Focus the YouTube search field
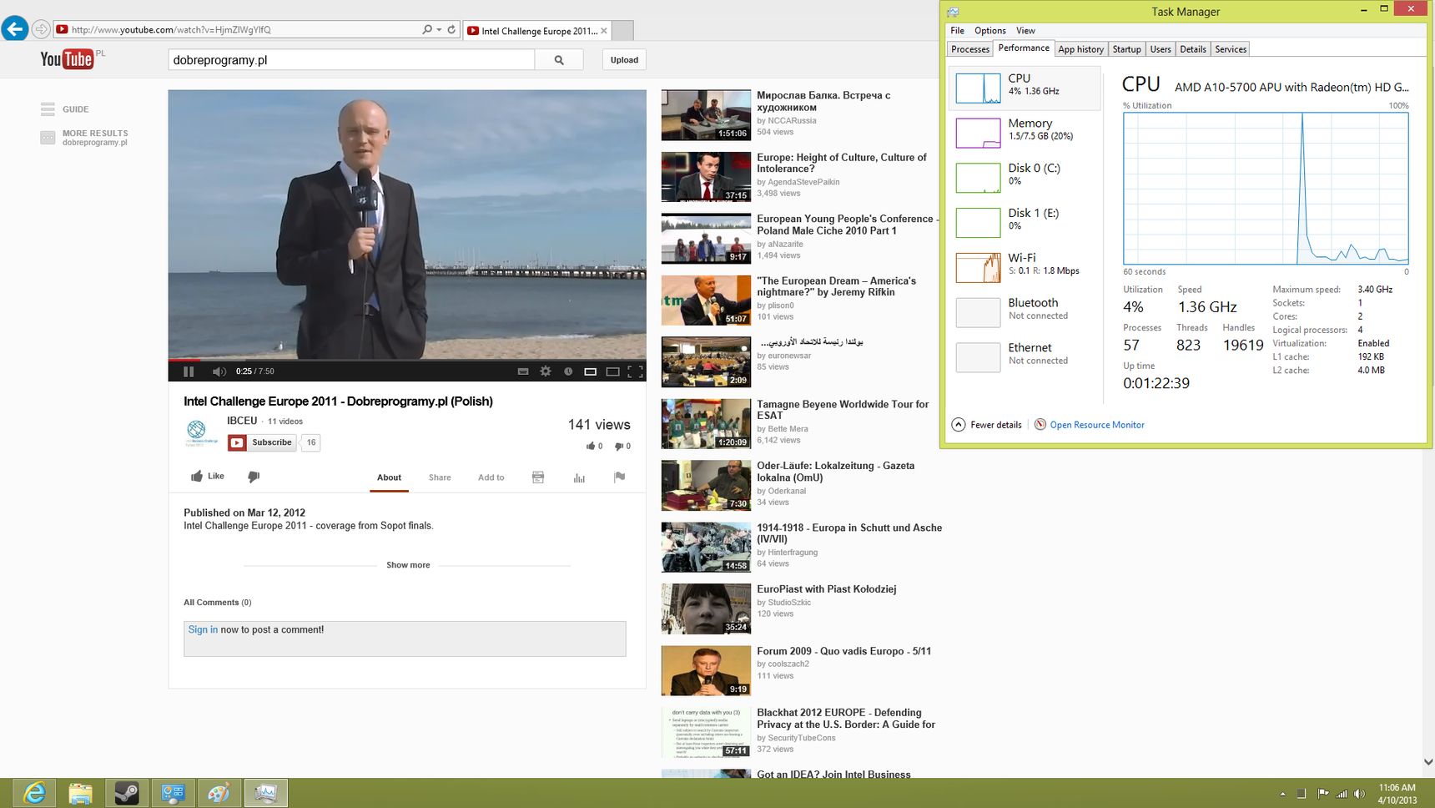 tap(351, 60)
